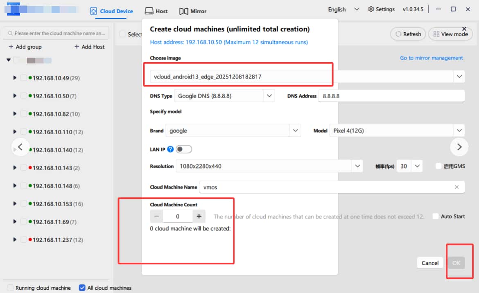
Task: Click the Refresh button
Action: coord(408,34)
